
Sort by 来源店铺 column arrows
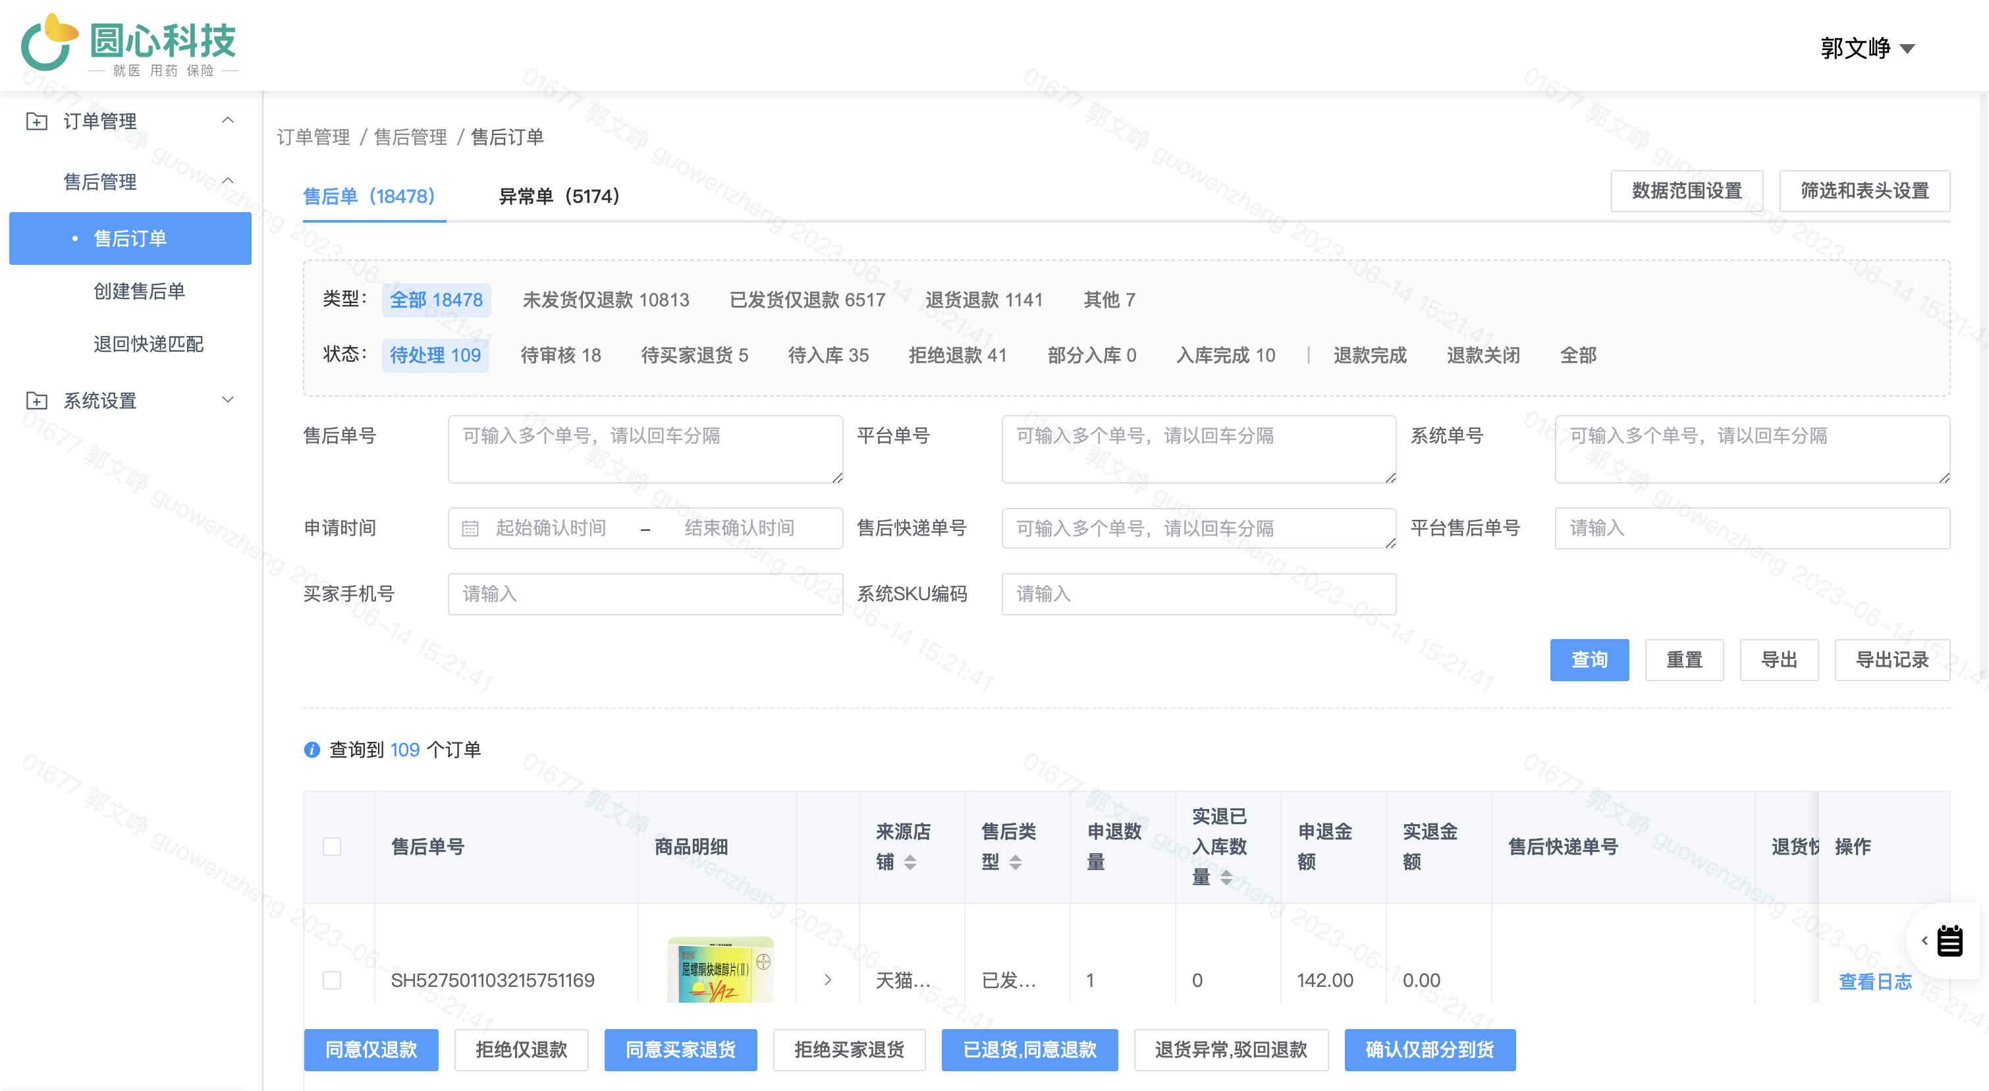coord(910,862)
